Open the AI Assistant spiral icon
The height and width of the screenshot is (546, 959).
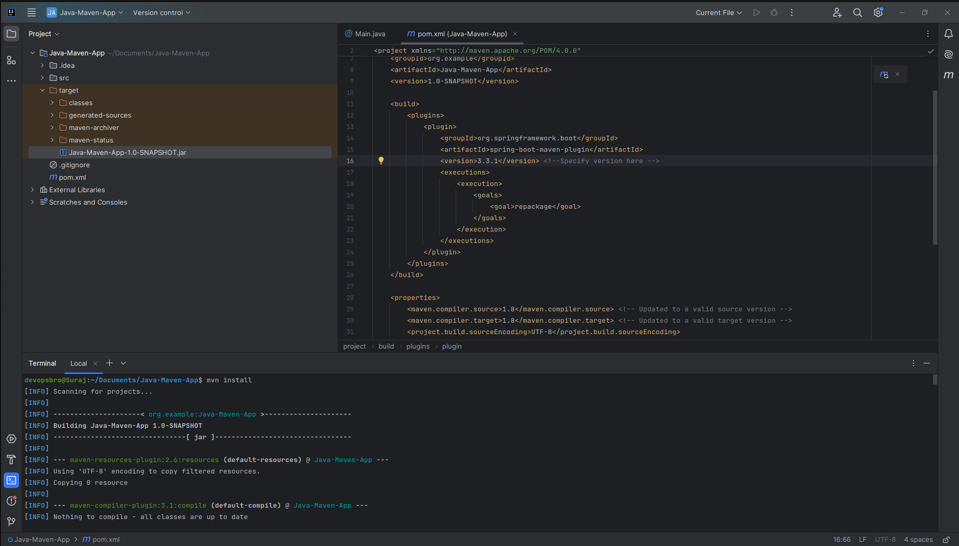coord(949,54)
